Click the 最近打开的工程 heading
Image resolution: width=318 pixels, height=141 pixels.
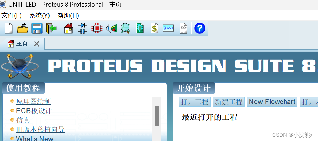pos(210,117)
